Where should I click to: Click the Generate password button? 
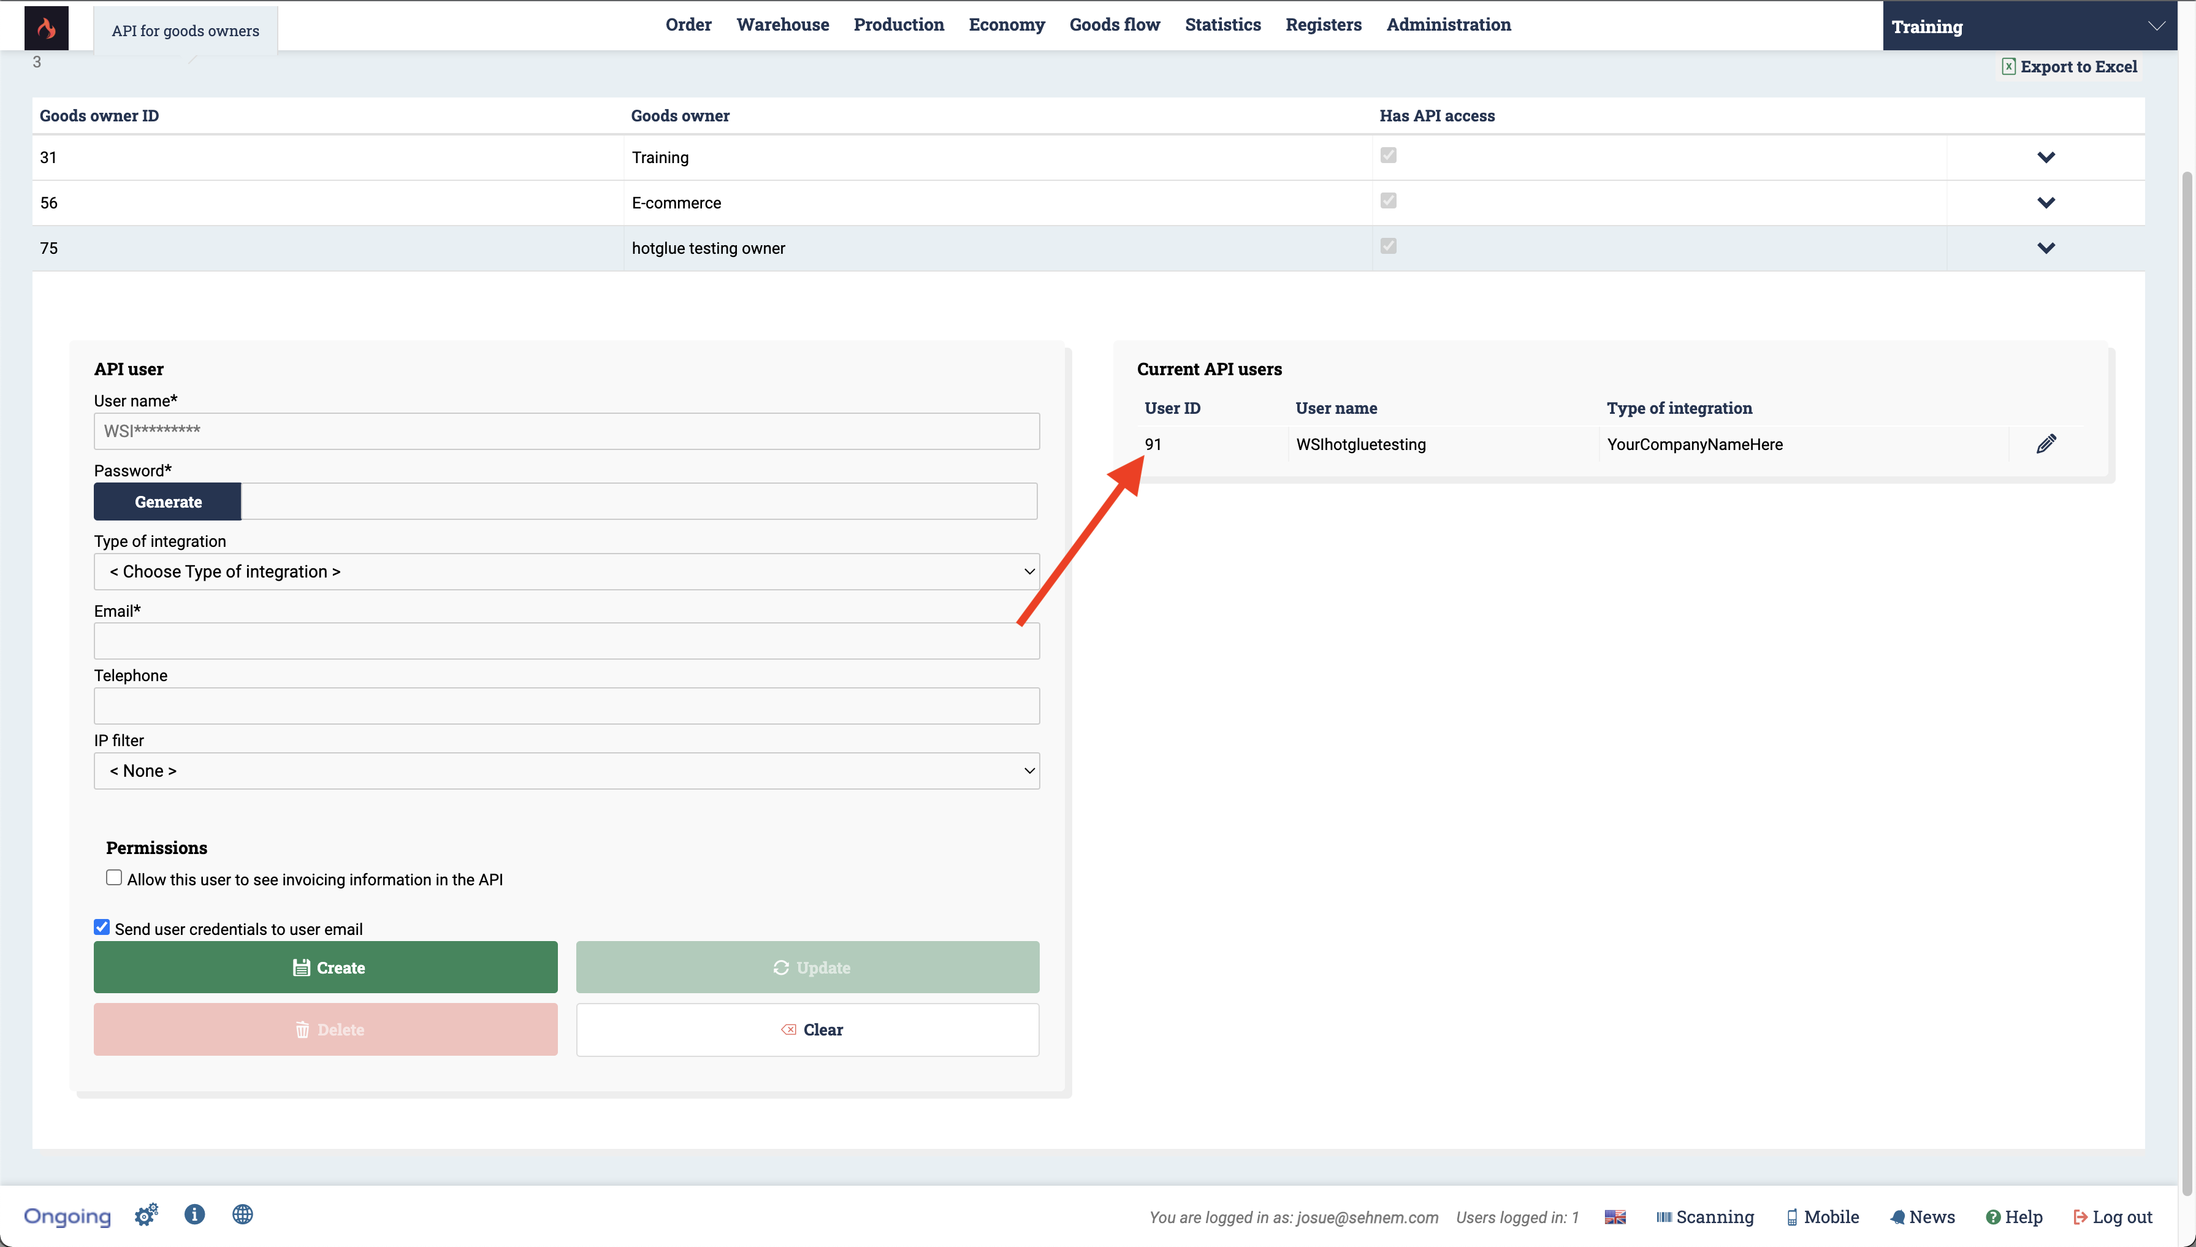click(x=167, y=502)
